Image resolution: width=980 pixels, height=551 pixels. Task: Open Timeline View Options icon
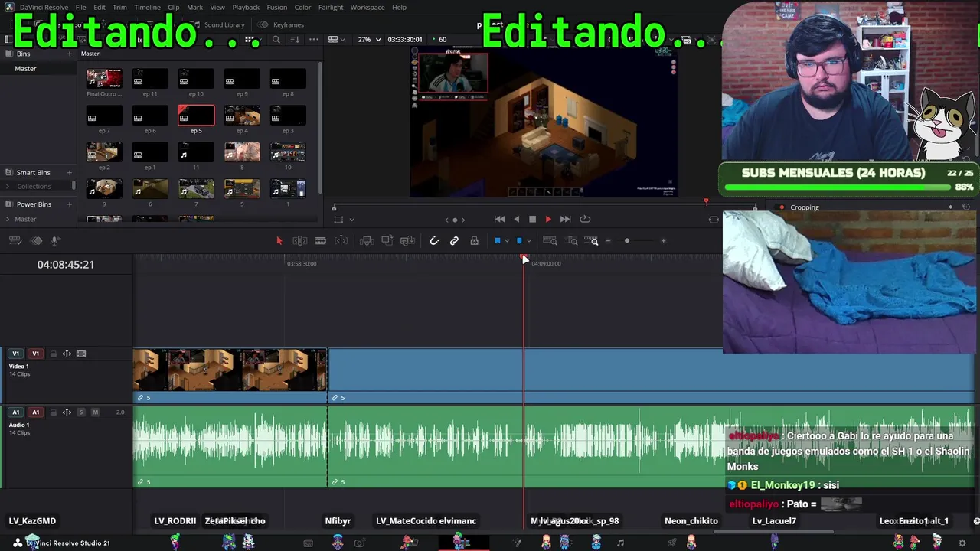click(x=15, y=241)
